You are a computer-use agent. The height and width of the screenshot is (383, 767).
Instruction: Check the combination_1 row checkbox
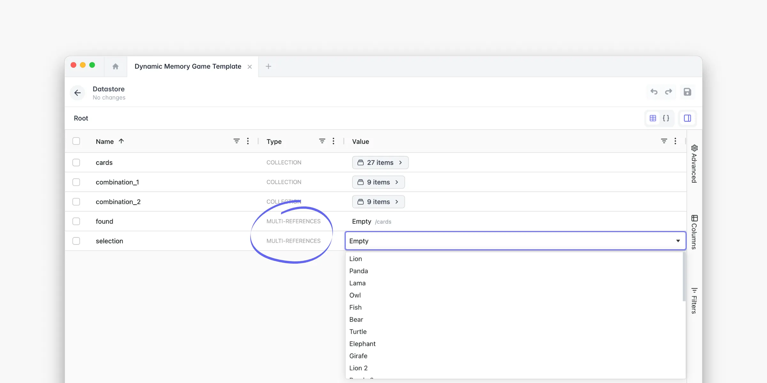coord(76,182)
